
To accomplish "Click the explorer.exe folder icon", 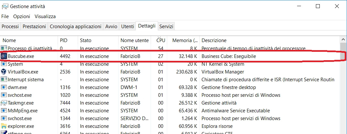I will 4,126.
